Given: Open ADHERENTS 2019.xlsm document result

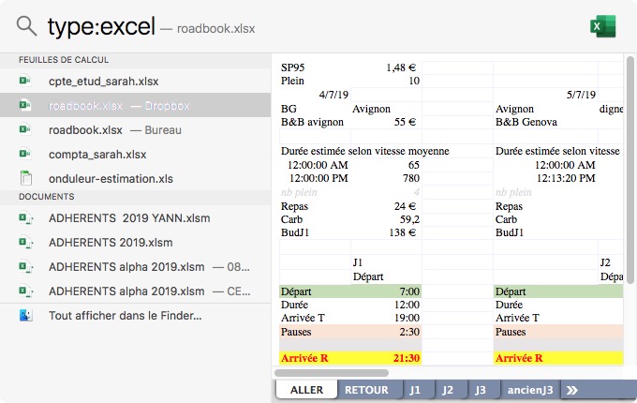Looking at the screenshot, I should (104, 243).
